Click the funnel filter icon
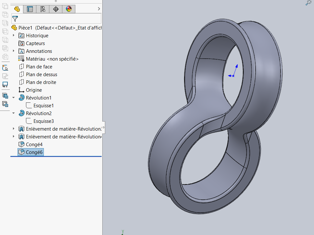314x235 pixels. [15, 18]
